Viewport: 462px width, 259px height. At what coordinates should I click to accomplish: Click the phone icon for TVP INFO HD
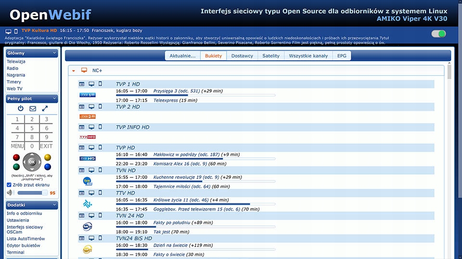point(100,127)
